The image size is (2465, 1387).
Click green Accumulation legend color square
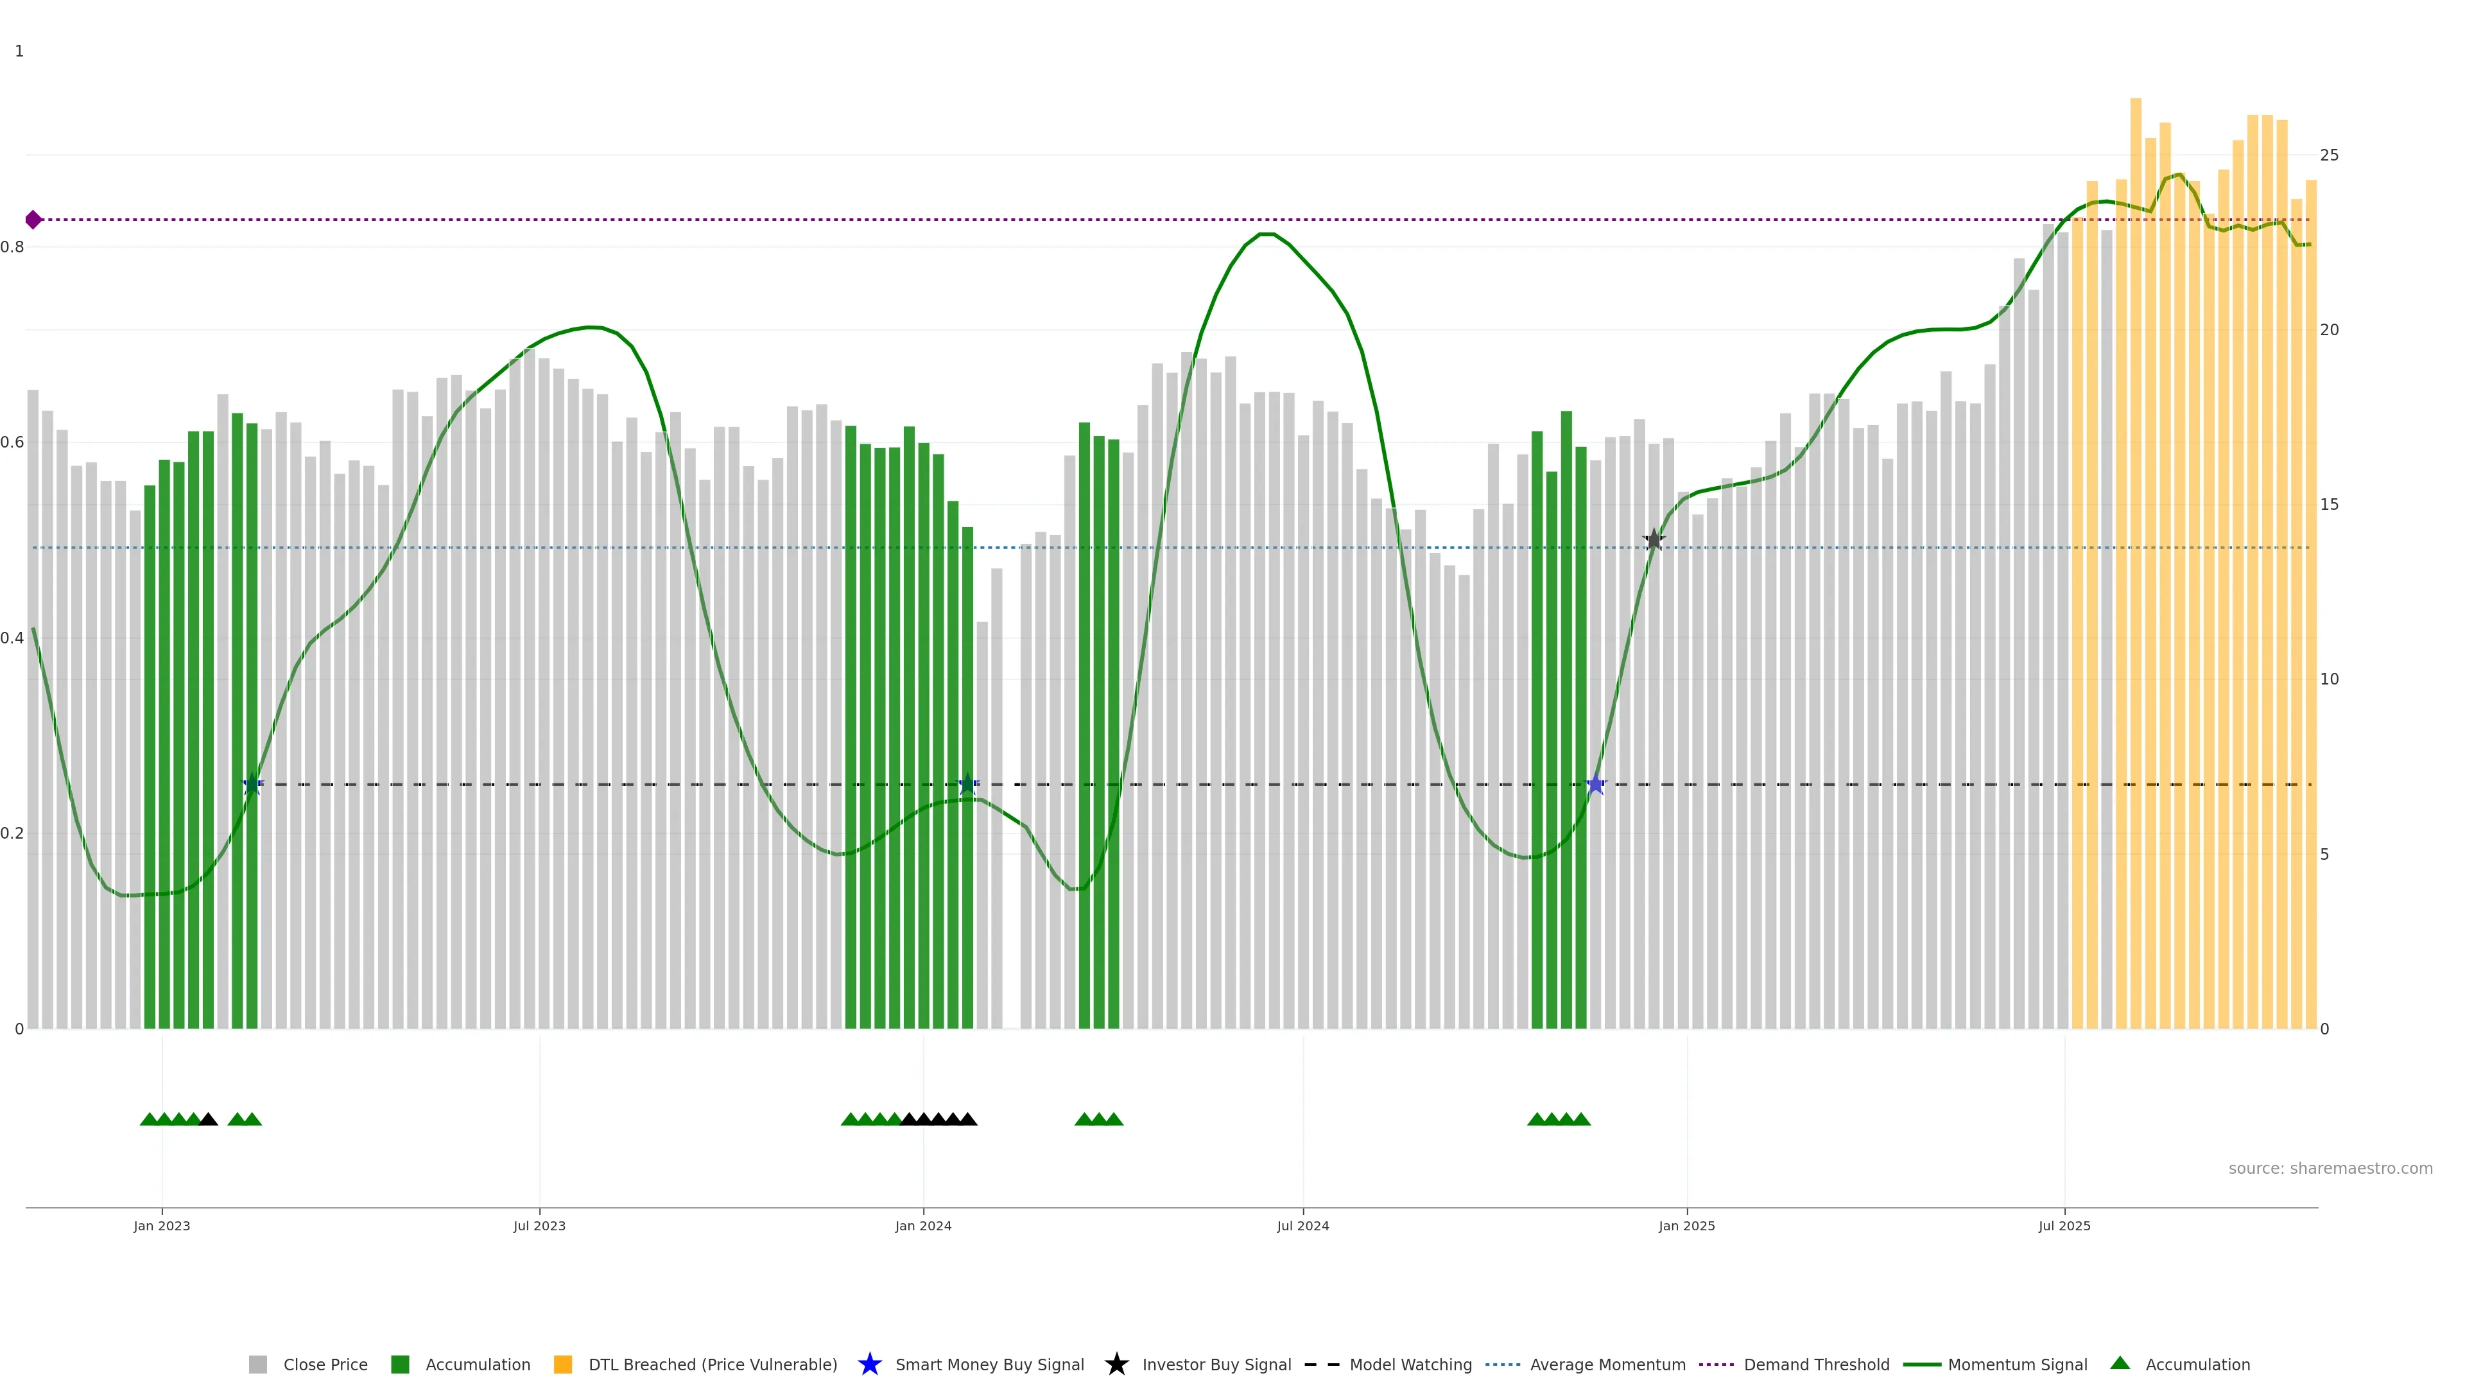coord(400,1364)
